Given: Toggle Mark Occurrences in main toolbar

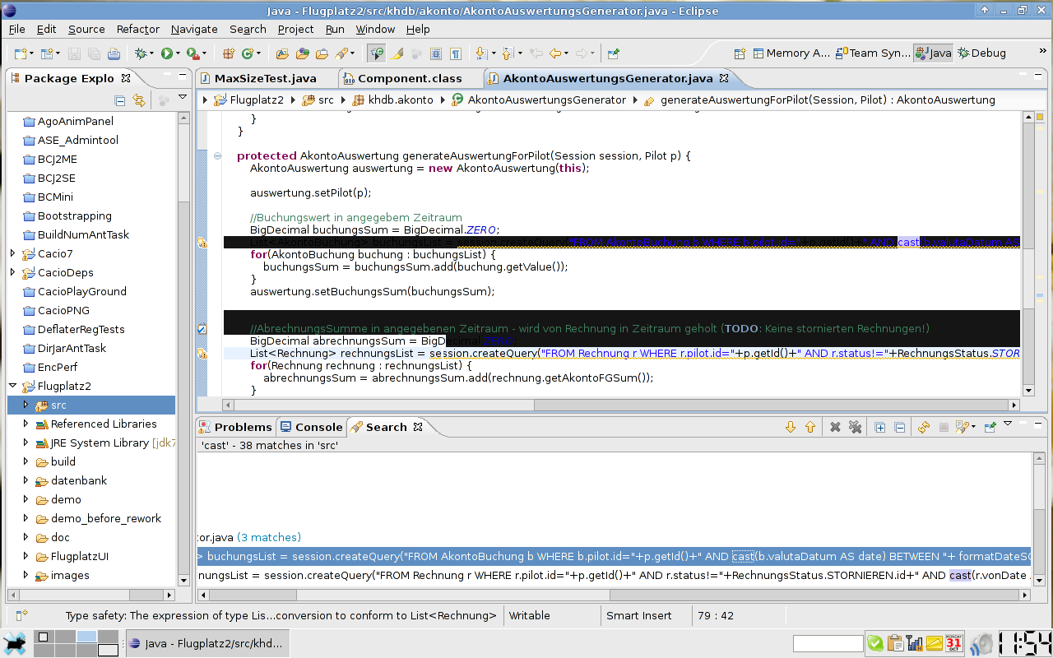Looking at the screenshot, I should tap(397, 53).
